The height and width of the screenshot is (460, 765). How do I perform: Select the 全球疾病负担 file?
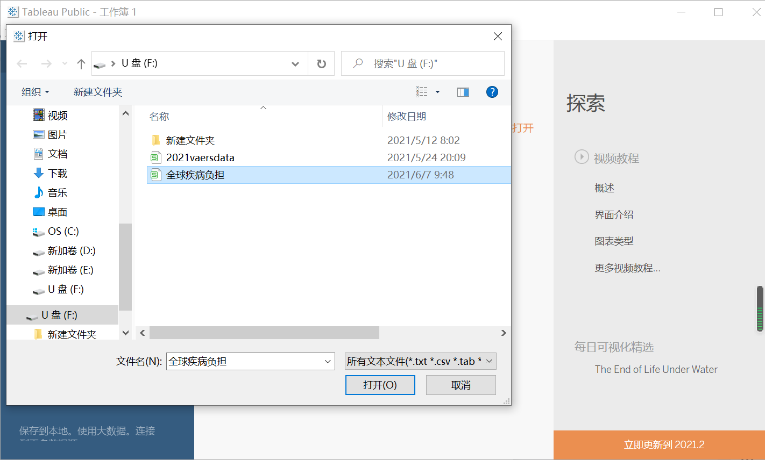tap(329, 175)
